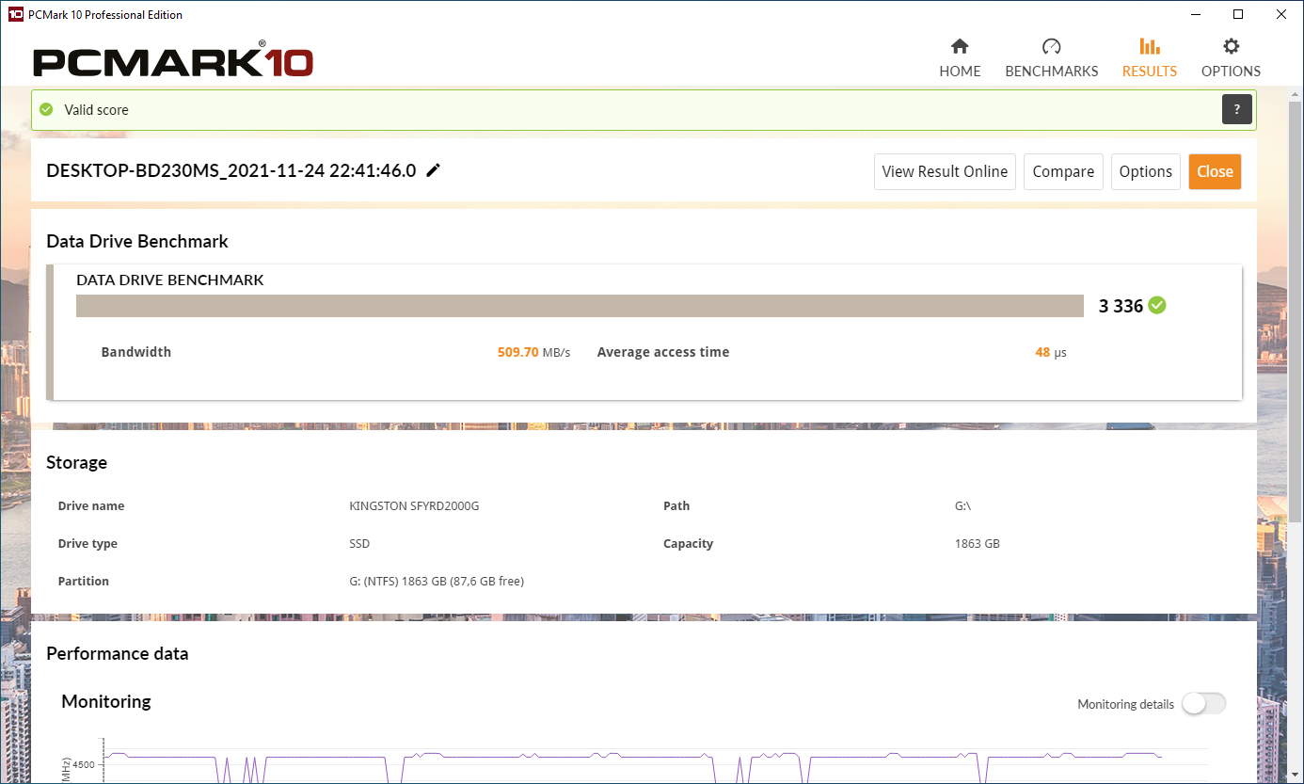Open the result Options button
The width and height of the screenshot is (1304, 784).
[1145, 171]
